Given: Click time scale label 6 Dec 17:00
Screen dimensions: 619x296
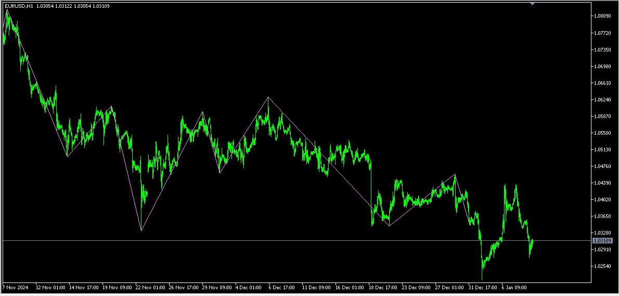Looking at the screenshot, I should 282,287.
